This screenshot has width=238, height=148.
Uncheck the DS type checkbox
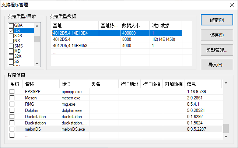[11, 31]
